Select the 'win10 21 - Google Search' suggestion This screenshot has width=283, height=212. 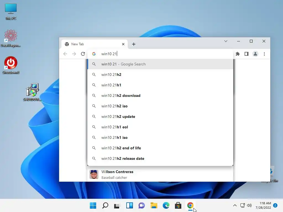(160, 64)
